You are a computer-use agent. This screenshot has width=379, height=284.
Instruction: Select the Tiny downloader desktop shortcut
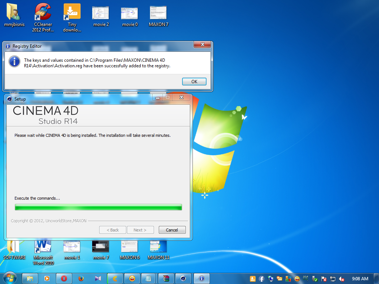coord(72,18)
